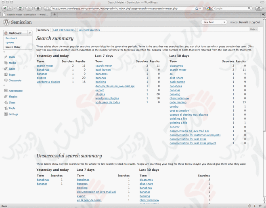Viewport: 266px width, 208px height.
Task: Open the Plugins section
Action: click(x=13, y=97)
